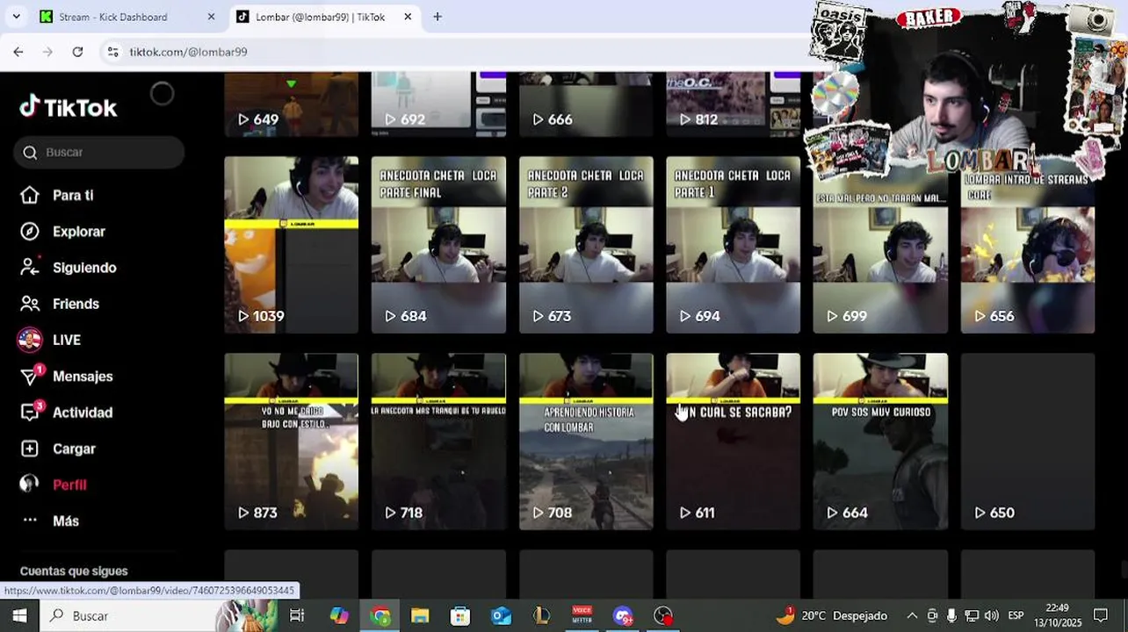Click the Friends people icon
The image size is (1128, 632).
pyautogui.click(x=30, y=304)
